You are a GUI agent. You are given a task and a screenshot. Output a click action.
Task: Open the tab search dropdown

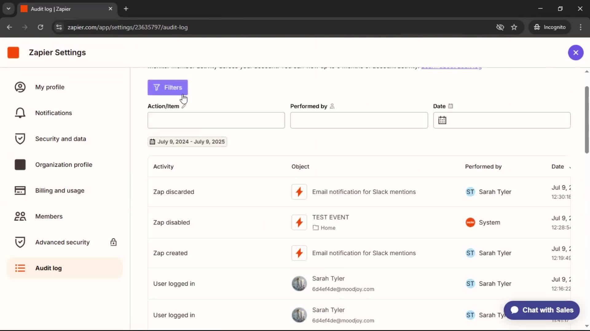click(9, 9)
